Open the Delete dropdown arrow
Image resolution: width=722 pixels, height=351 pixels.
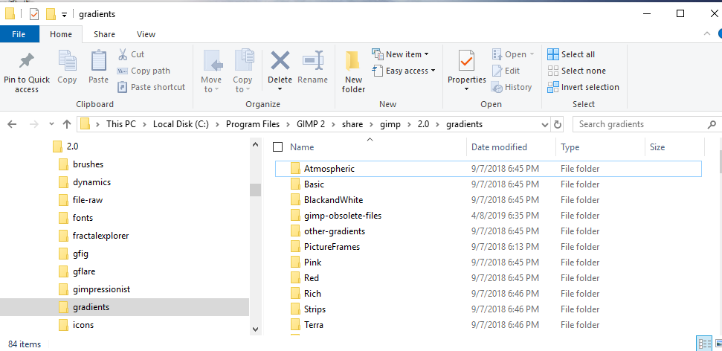coord(280,89)
